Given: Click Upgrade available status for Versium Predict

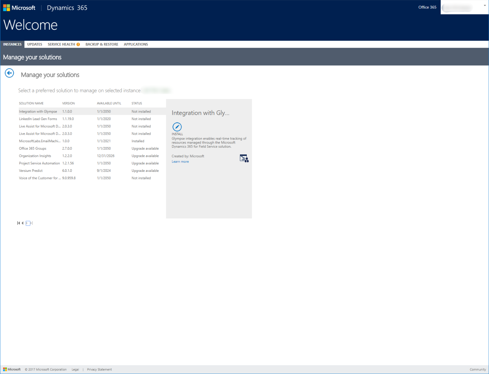Looking at the screenshot, I should (x=145, y=171).
